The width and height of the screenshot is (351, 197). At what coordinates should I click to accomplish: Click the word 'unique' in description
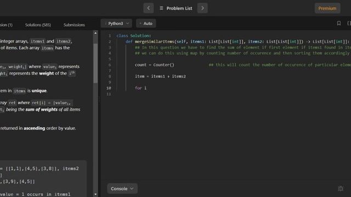(39, 91)
